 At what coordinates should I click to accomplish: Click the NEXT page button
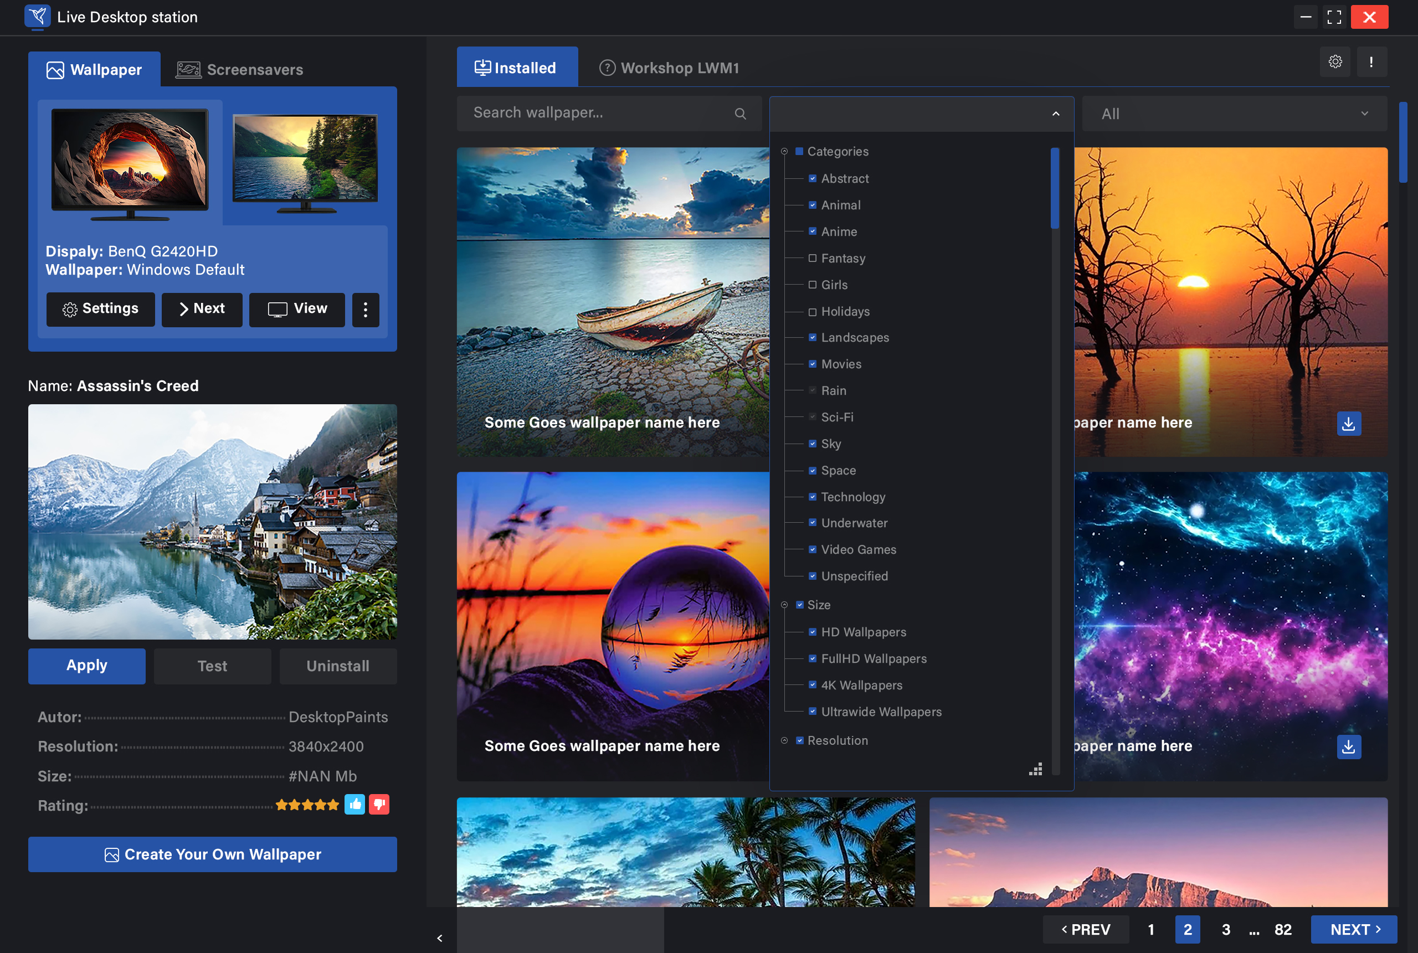point(1354,929)
